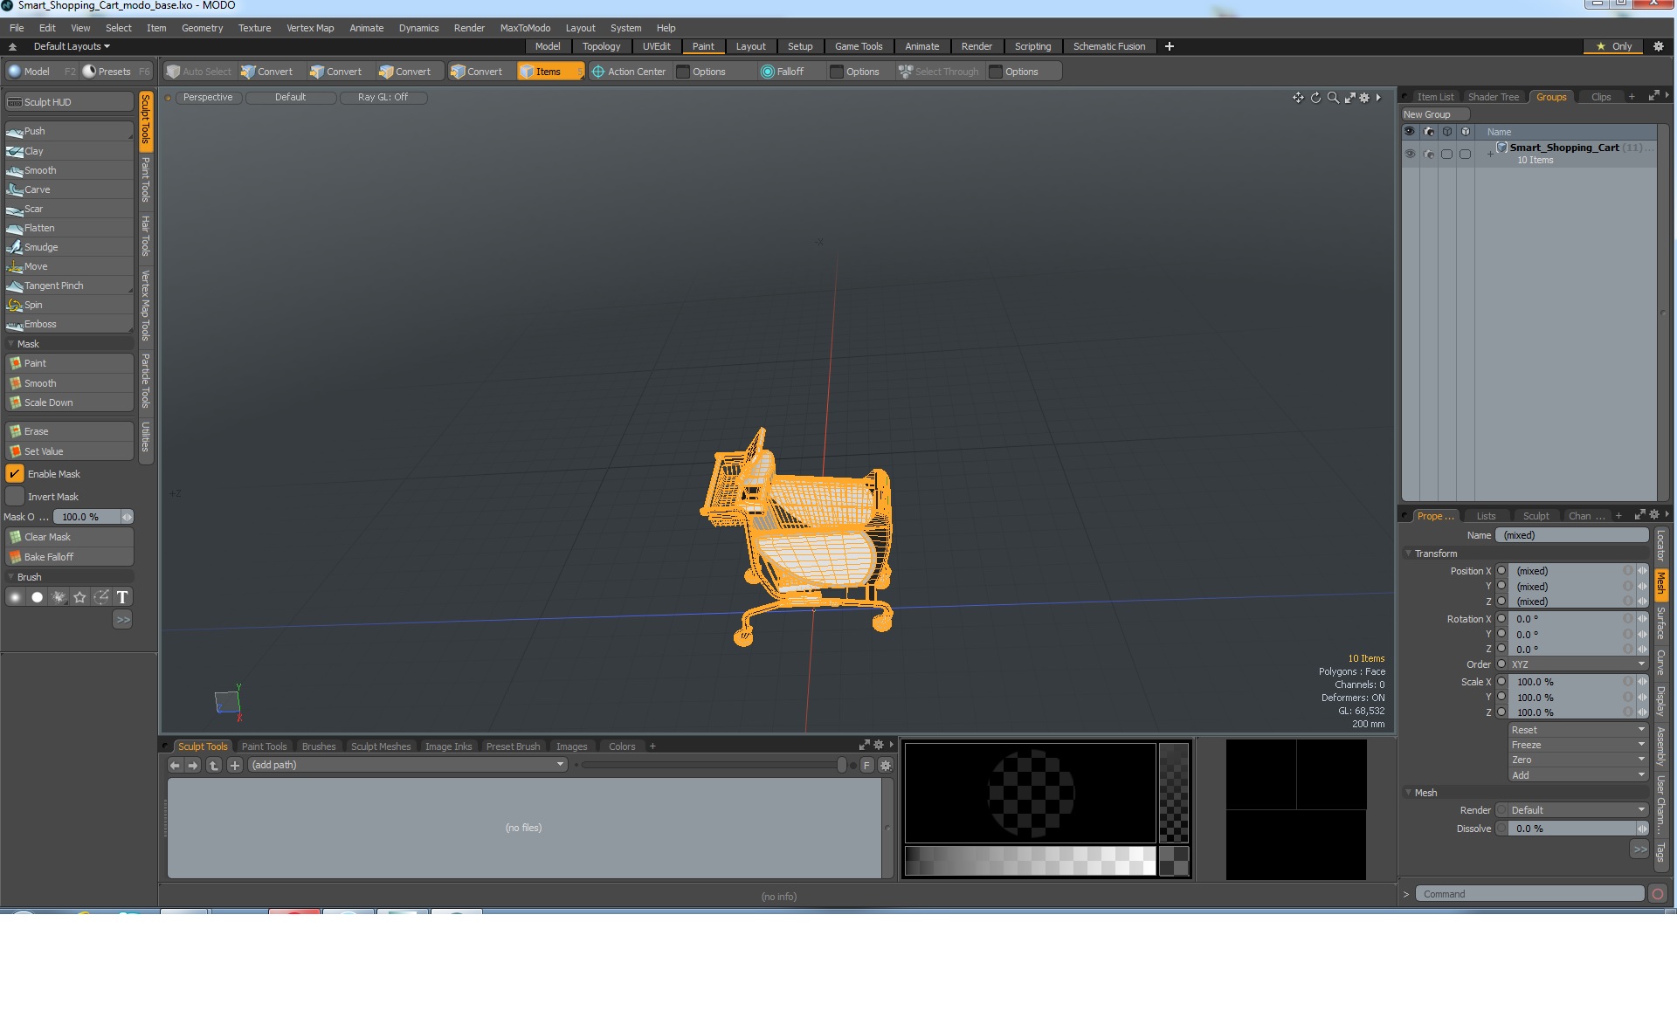Toggle visibility eye for Smart_Shopping_Cart group
Screen dimensions: 1677x1011
1410,154
